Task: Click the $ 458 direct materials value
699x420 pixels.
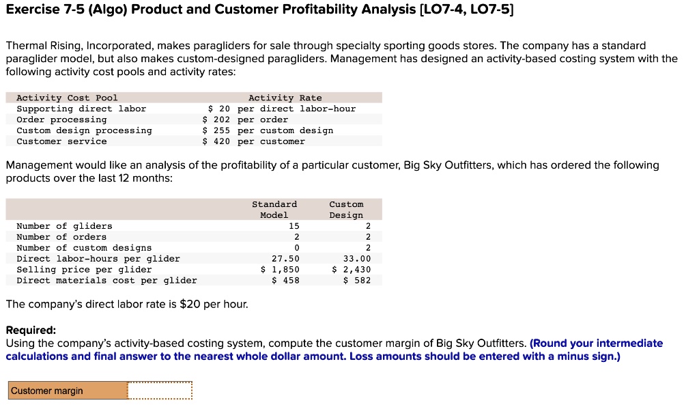Action: pyautogui.click(x=285, y=281)
